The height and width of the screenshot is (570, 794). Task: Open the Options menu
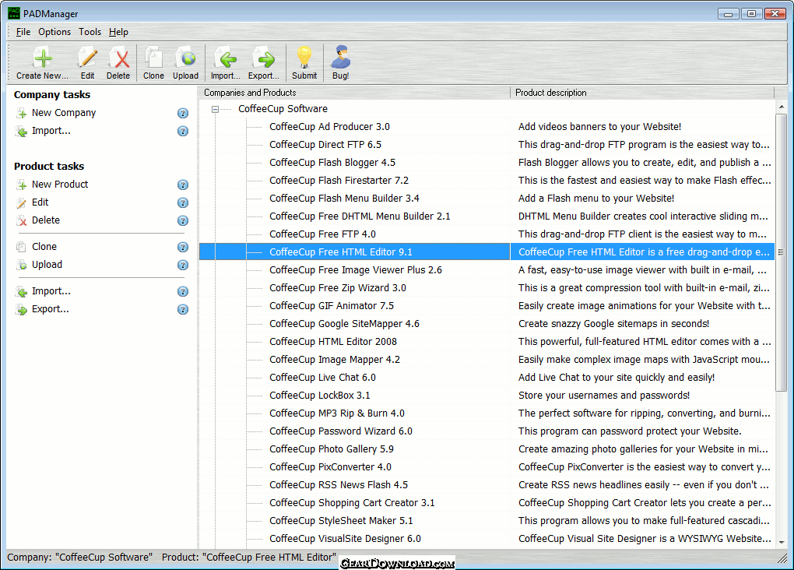point(54,32)
